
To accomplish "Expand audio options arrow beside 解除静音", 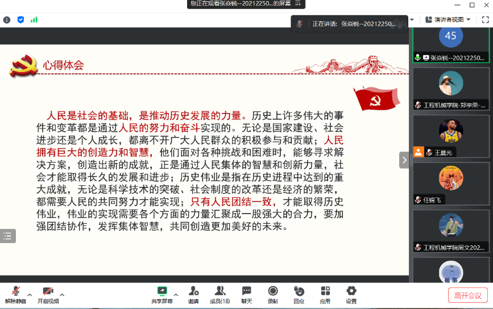I will 30,295.
